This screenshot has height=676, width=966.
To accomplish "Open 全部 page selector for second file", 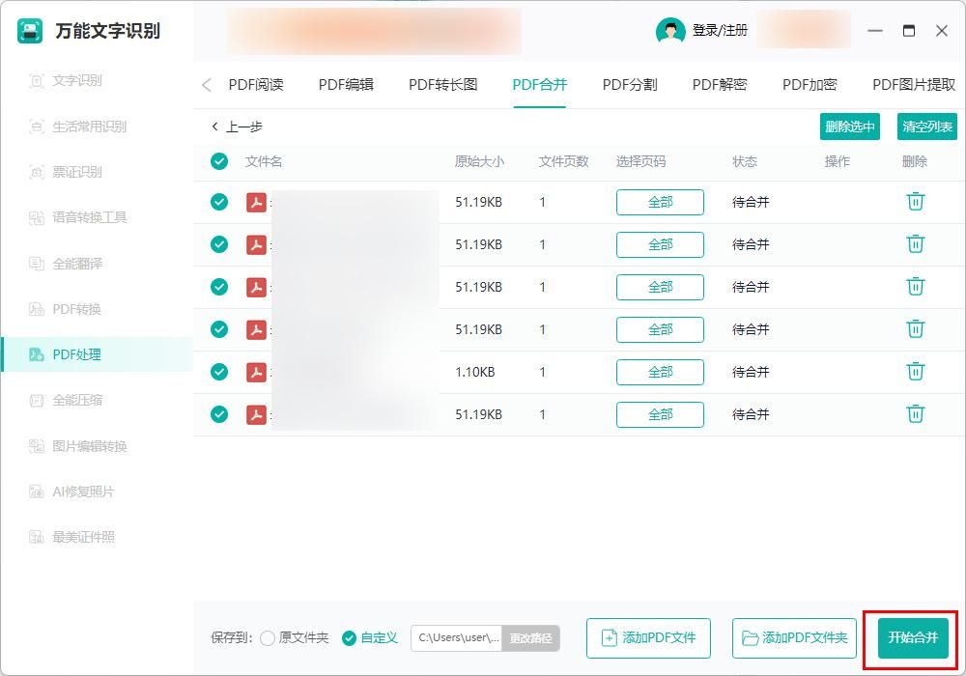I will [x=660, y=244].
